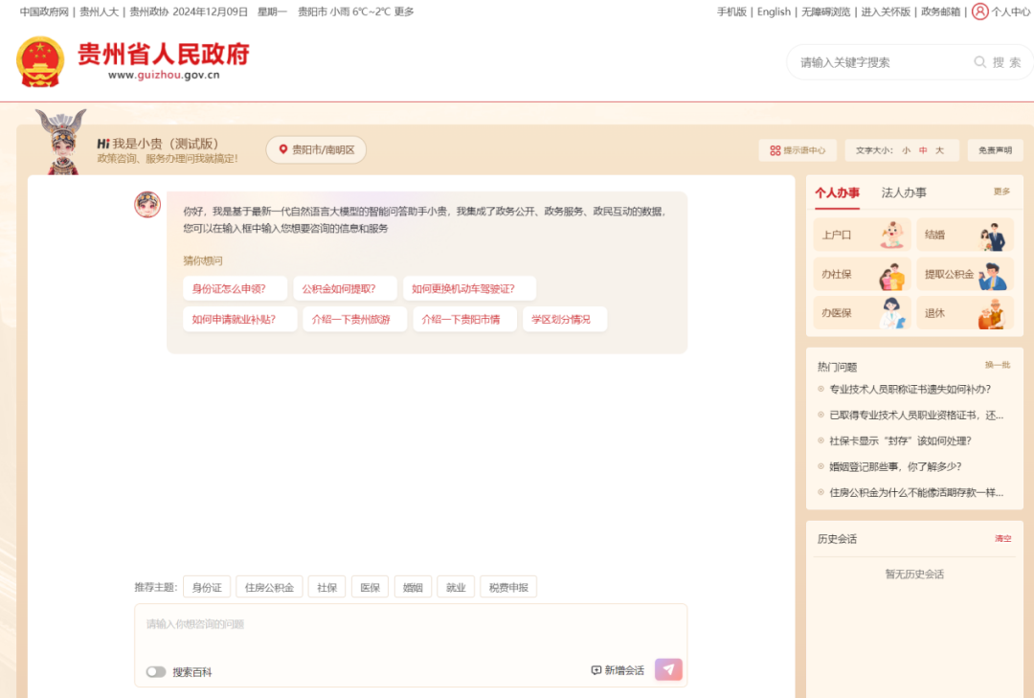
Task: Click 换一批 to refresh hot questions
Action: click(998, 366)
